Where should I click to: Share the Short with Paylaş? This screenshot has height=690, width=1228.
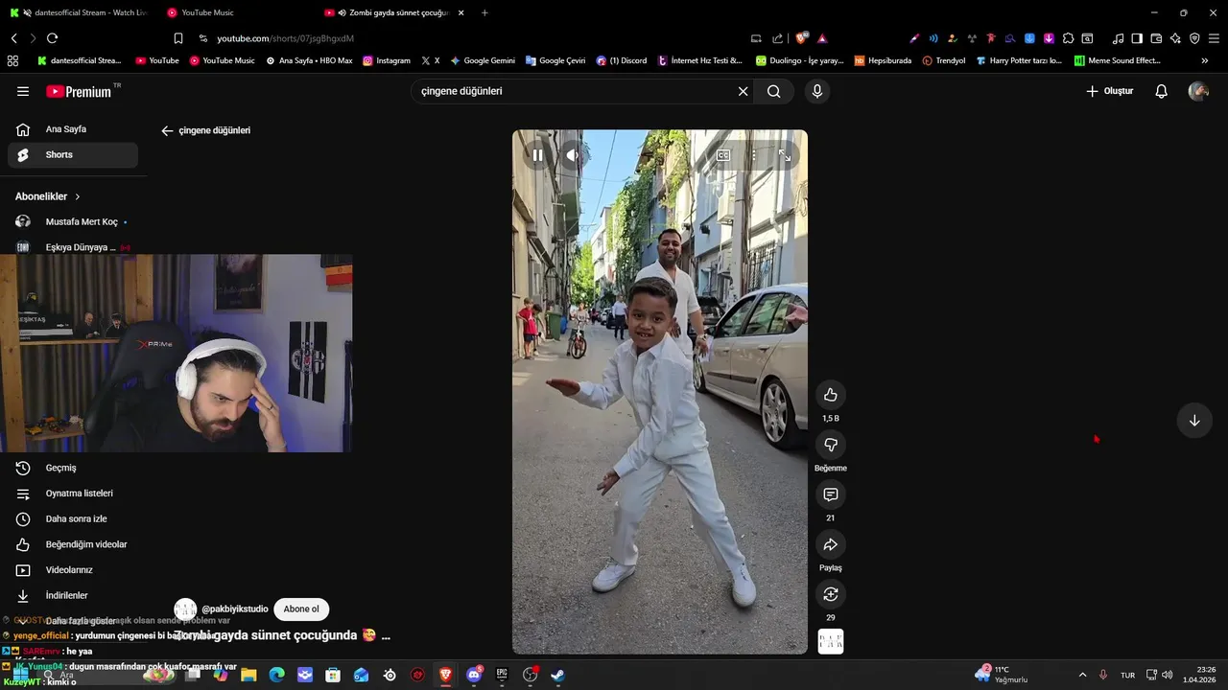[831, 544]
